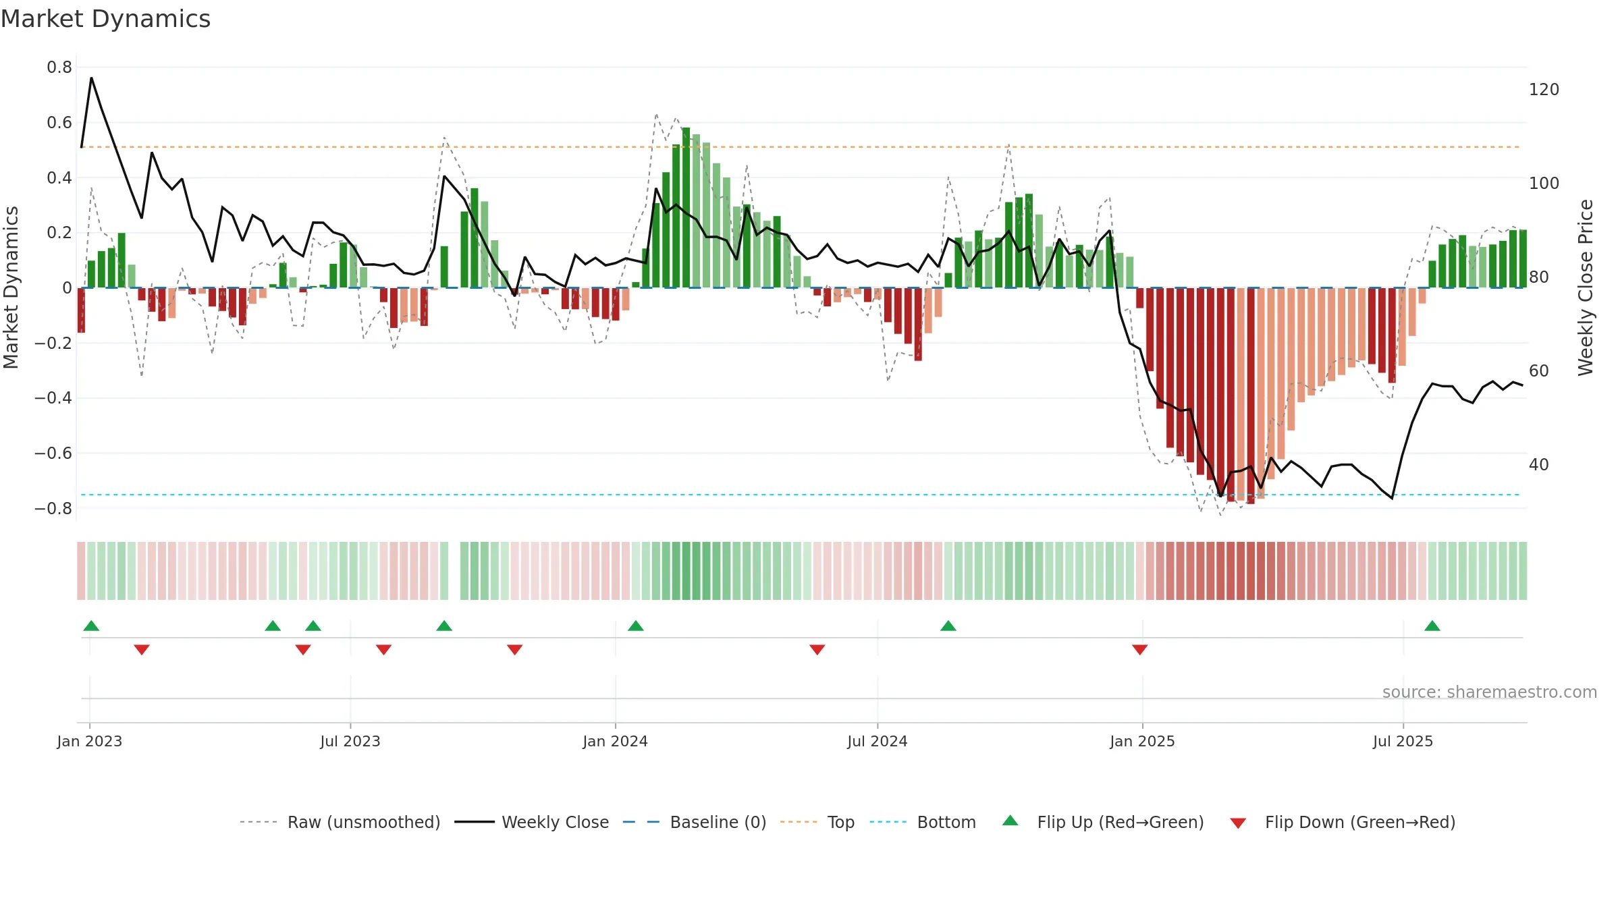
Task: Click the Jul 2024 x-axis label
Action: 878,742
